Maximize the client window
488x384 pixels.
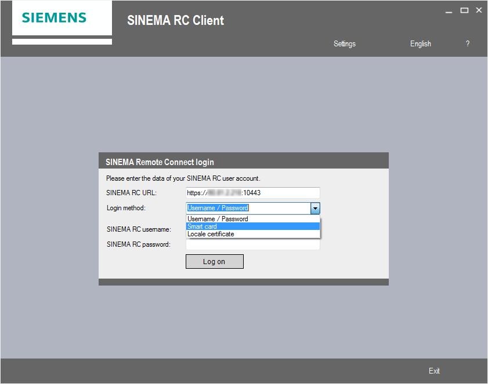tap(464, 10)
